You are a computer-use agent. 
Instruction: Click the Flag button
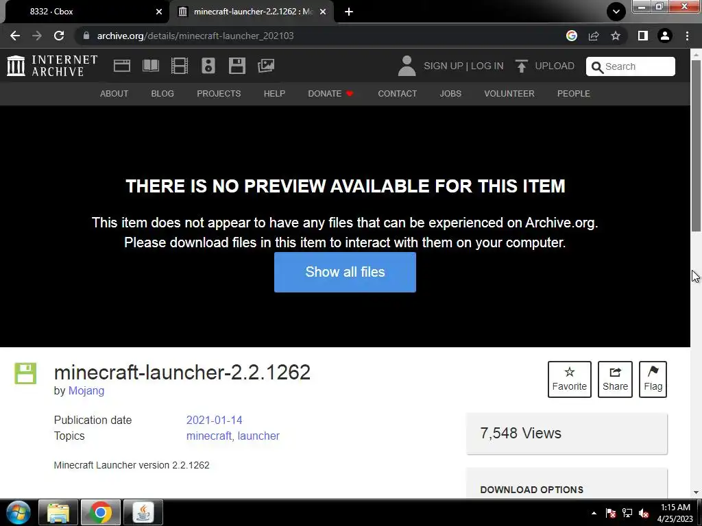tap(653, 379)
